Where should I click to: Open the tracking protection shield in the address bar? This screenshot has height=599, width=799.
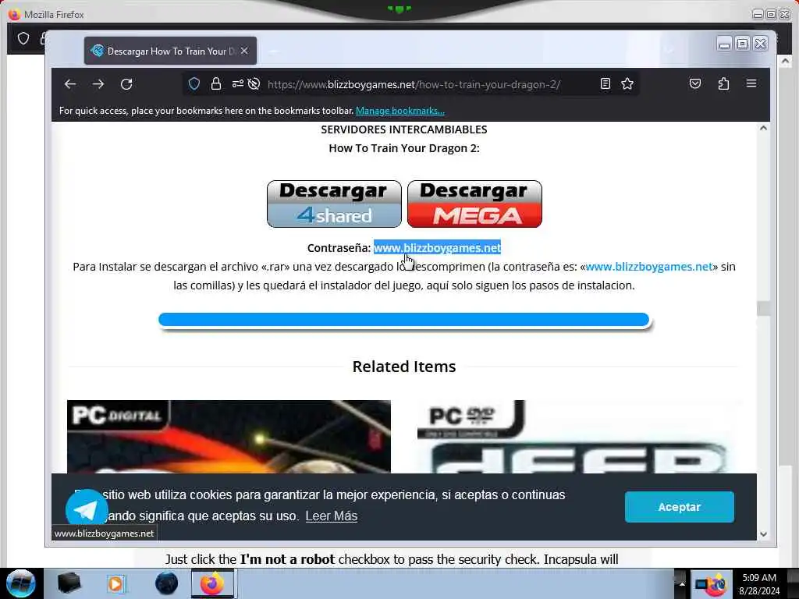(x=194, y=84)
